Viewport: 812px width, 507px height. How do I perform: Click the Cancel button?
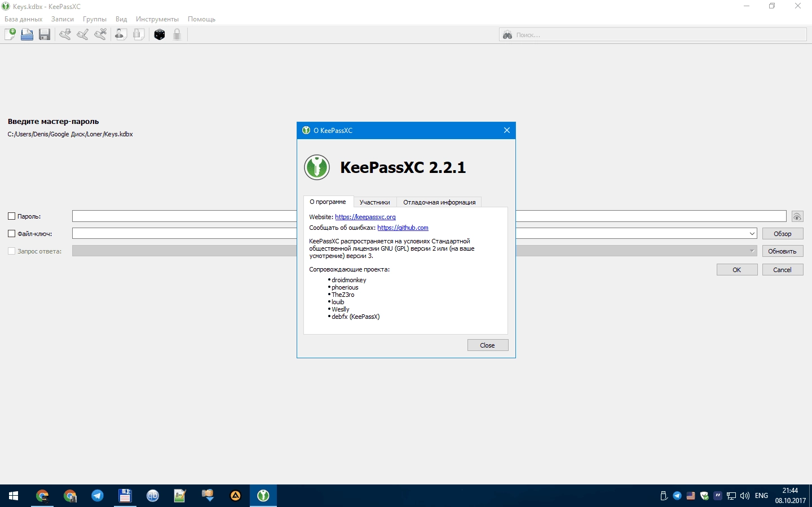[783, 270]
